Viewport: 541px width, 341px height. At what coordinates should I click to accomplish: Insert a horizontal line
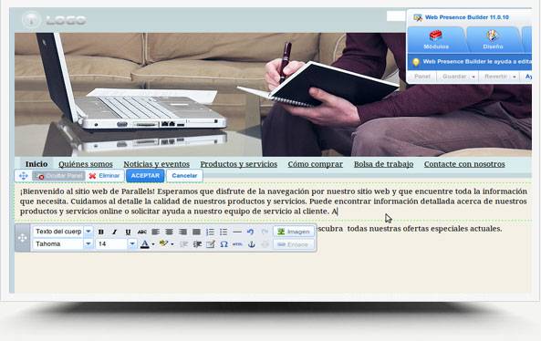237,232
